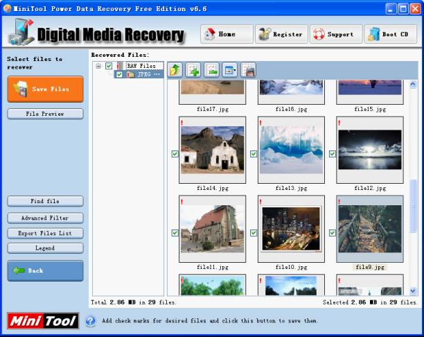The width and height of the screenshot is (424, 337).
Task: Select the JPEG tree item
Action: point(148,74)
